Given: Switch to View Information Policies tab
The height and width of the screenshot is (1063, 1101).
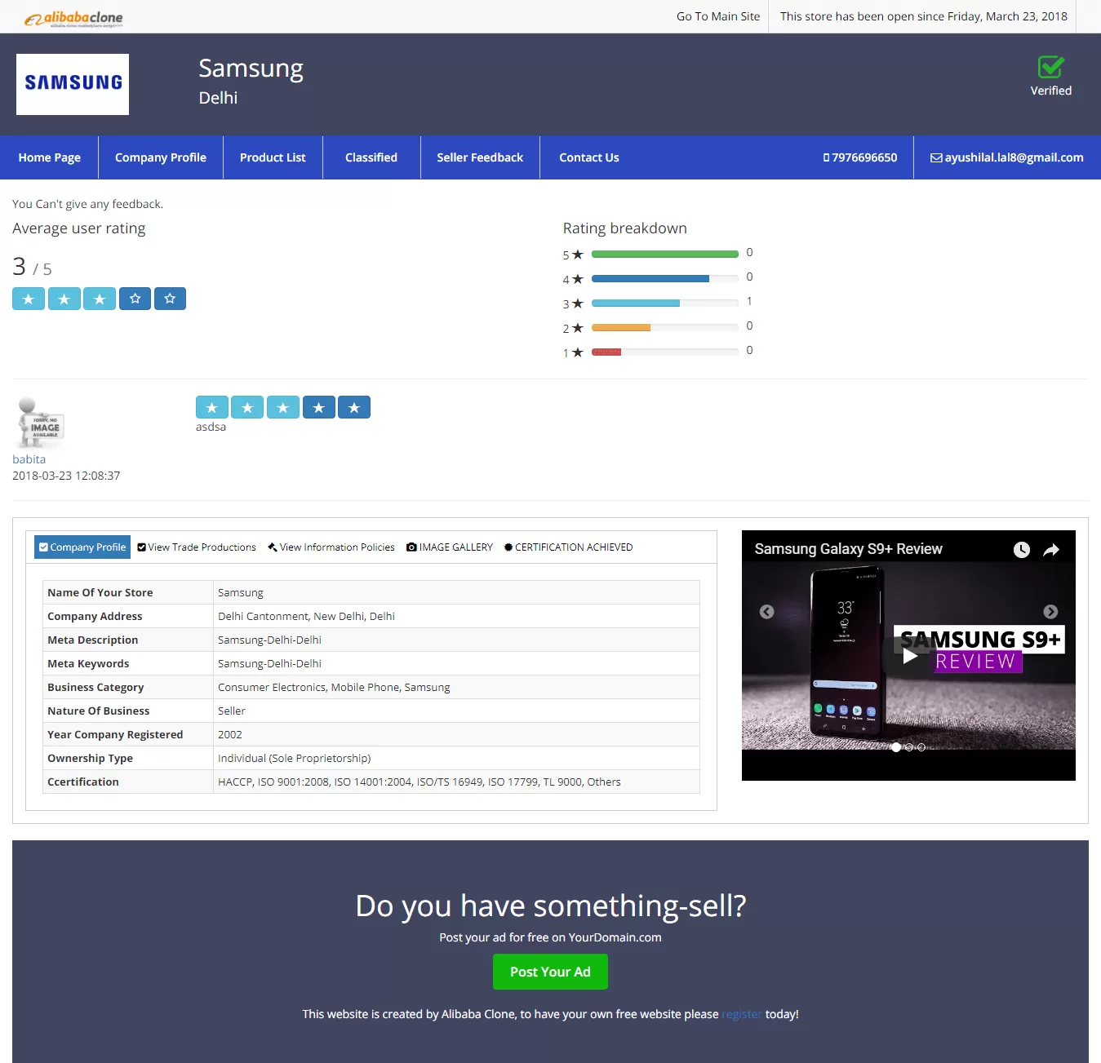Looking at the screenshot, I should [x=331, y=547].
